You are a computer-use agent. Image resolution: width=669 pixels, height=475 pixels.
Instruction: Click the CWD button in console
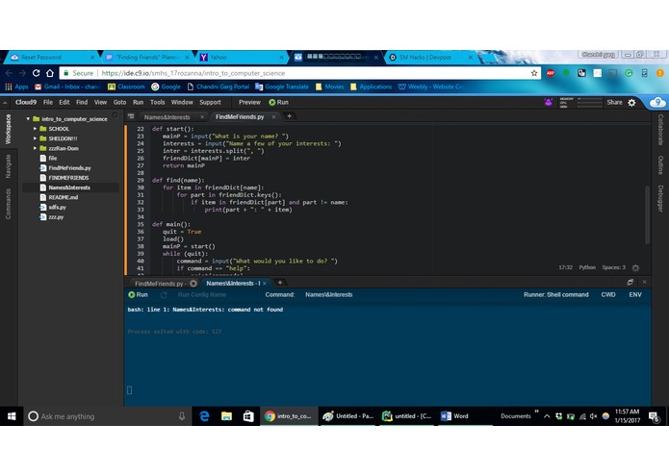click(x=608, y=295)
